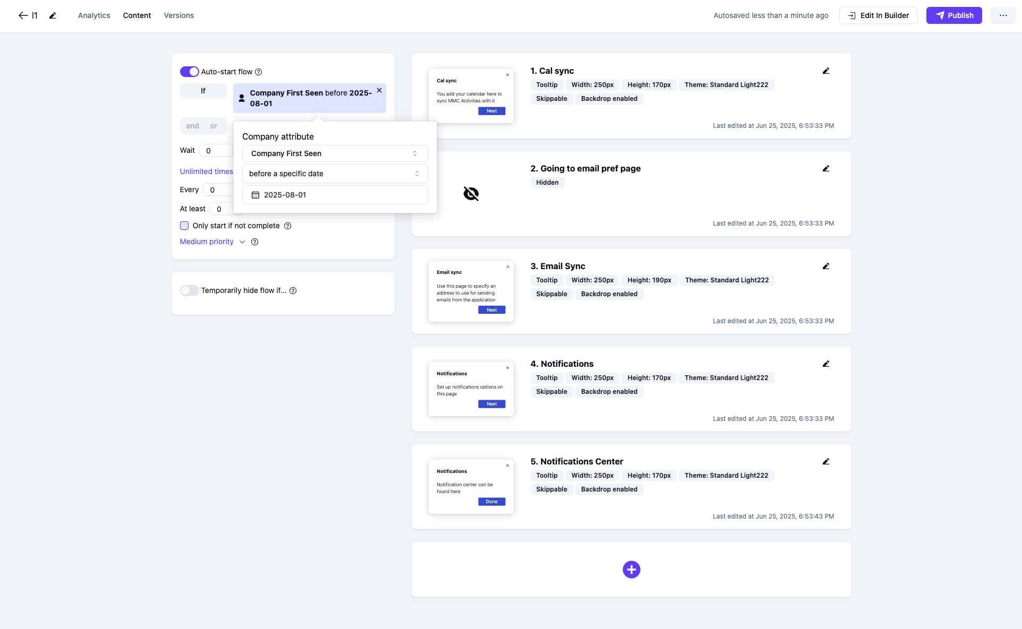Switch to the Versions tab
The height and width of the screenshot is (629, 1022).
click(178, 15)
